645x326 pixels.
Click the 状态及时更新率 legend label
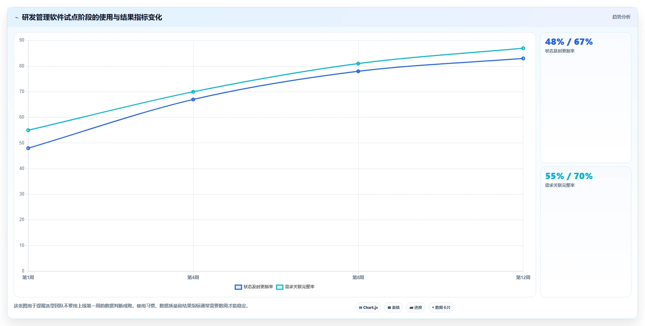(x=258, y=287)
